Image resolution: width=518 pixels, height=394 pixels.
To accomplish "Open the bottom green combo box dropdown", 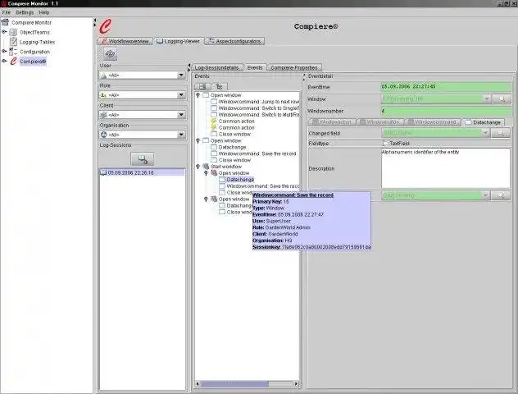I will coord(485,195).
